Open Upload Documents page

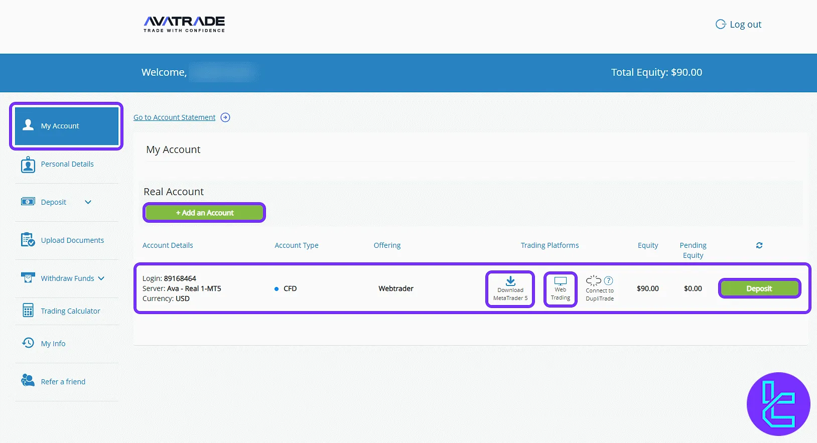[x=72, y=240]
